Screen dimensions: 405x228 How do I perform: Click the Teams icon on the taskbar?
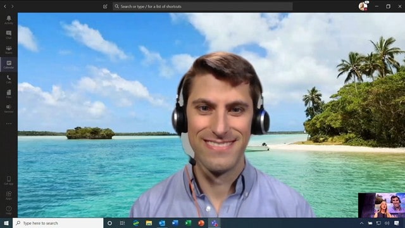(215, 223)
